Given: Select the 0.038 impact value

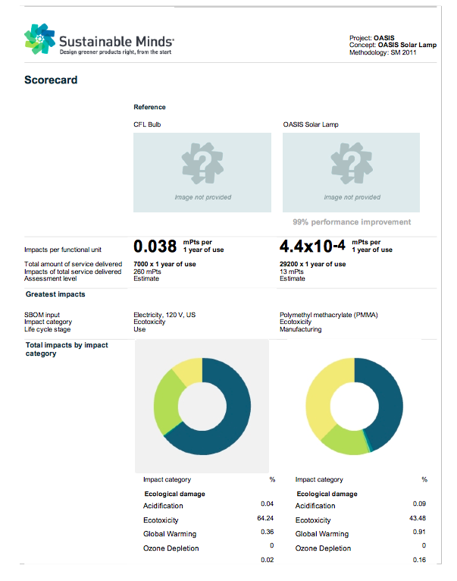Looking at the screenshot, I should tap(155, 247).
